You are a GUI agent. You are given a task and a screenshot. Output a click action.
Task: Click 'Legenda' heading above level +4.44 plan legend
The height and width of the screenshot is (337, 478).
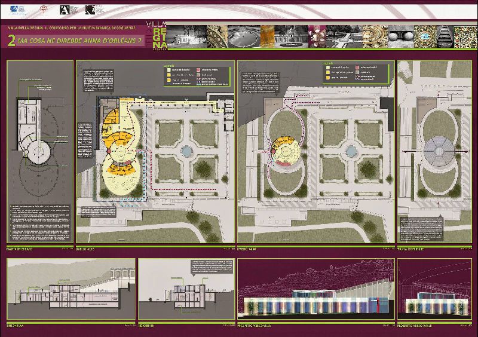[x=327, y=63]
